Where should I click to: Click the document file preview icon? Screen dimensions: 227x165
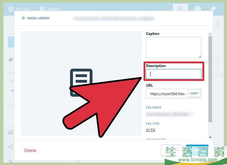[81, 82]
